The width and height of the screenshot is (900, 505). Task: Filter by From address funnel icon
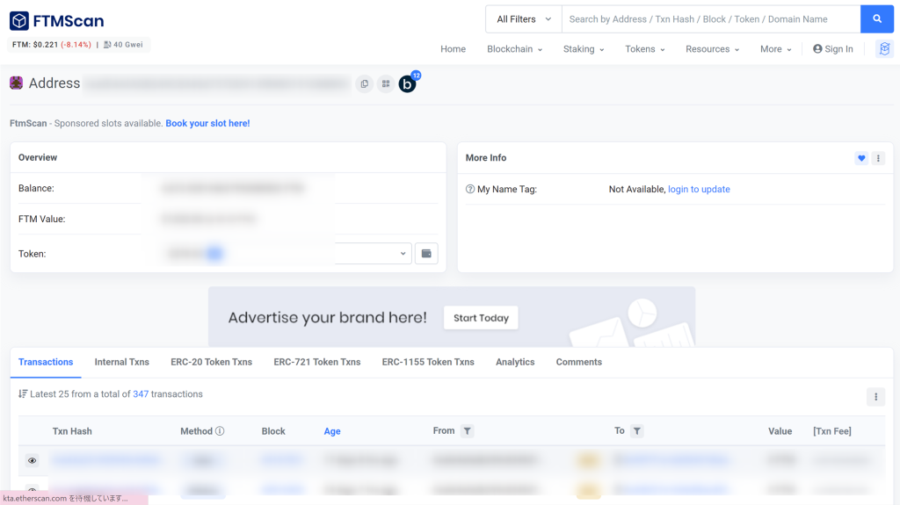468,431
